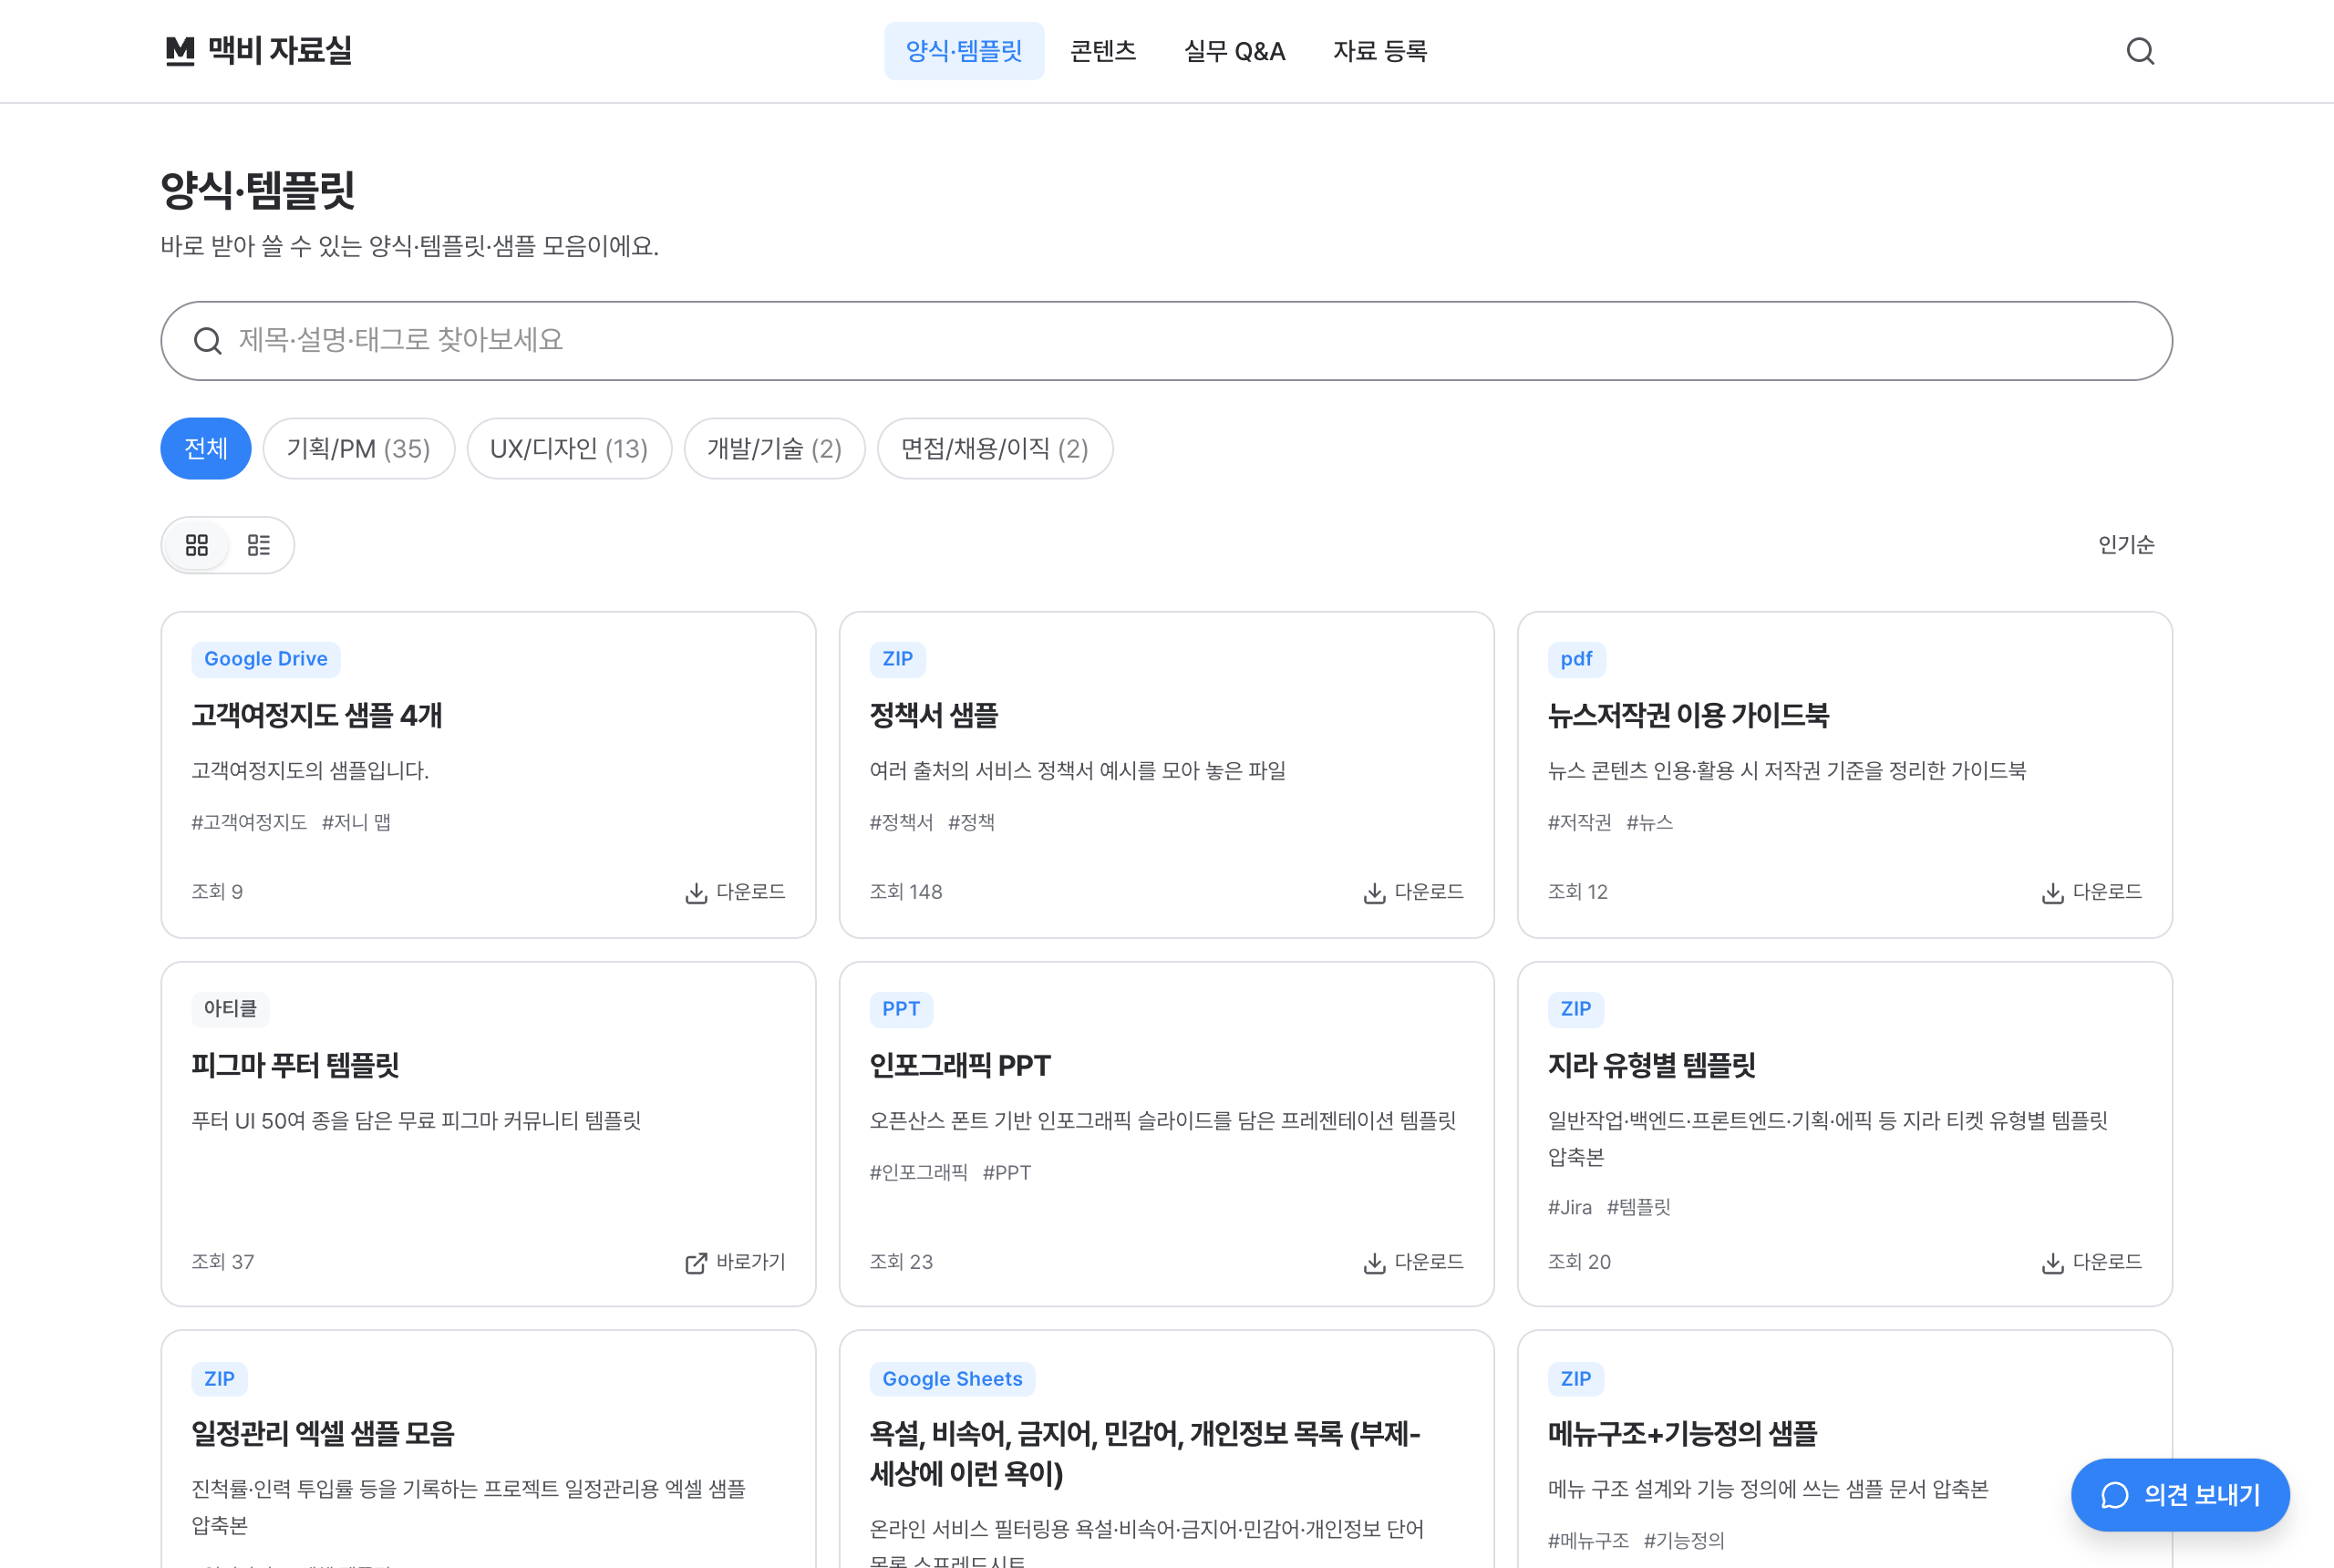Open the 인포그래픽 PPT title

tap(960, 1065)
